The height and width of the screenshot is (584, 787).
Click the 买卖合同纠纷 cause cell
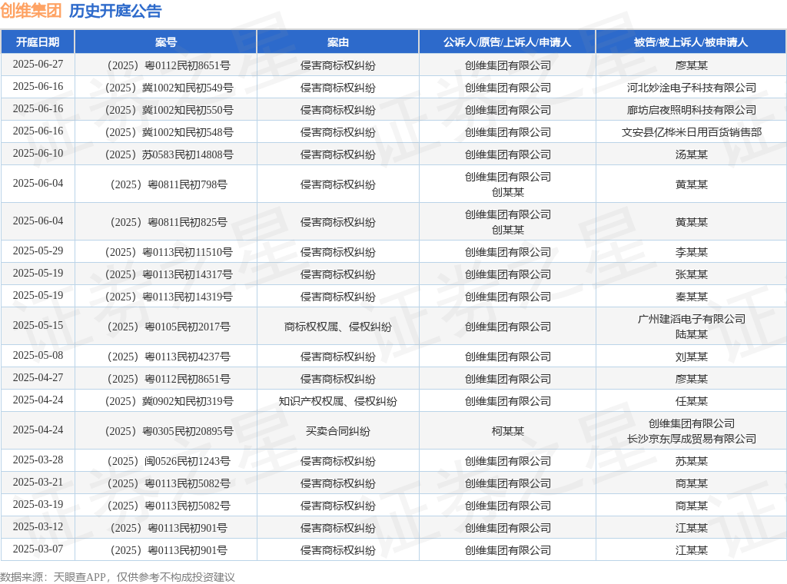click(x=338, y=431)
